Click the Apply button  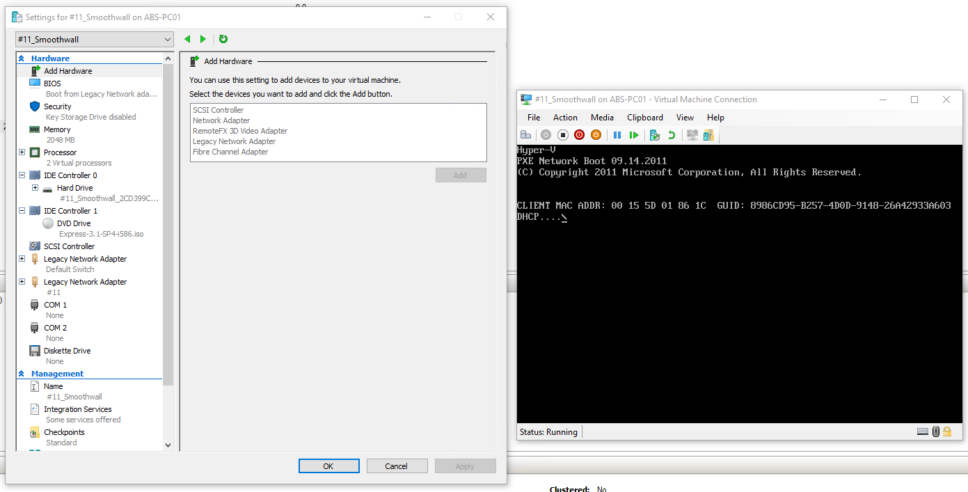tap(465, 466)
